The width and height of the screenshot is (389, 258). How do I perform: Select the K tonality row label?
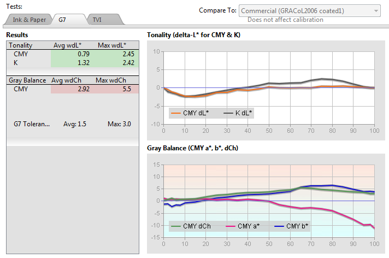[16, 63]
